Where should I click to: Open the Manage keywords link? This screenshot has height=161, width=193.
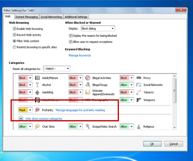(x=80, y=55)
